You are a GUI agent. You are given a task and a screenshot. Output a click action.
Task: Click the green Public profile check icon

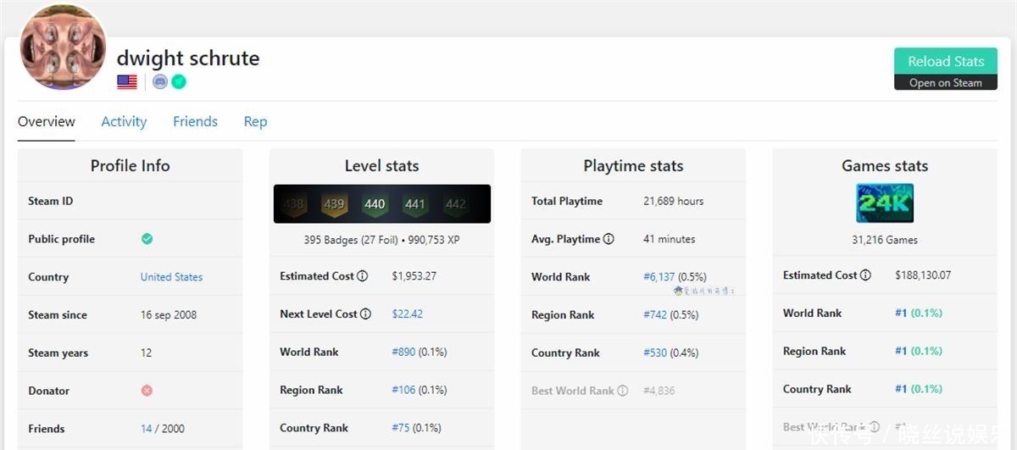(x=147, y=239)
